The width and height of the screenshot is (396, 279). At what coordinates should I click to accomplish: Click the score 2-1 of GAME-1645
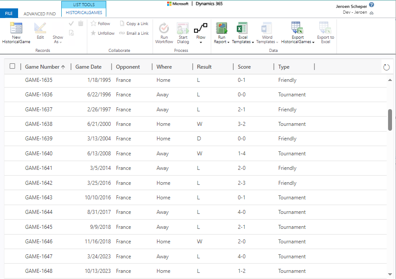[x=242, y=227]
